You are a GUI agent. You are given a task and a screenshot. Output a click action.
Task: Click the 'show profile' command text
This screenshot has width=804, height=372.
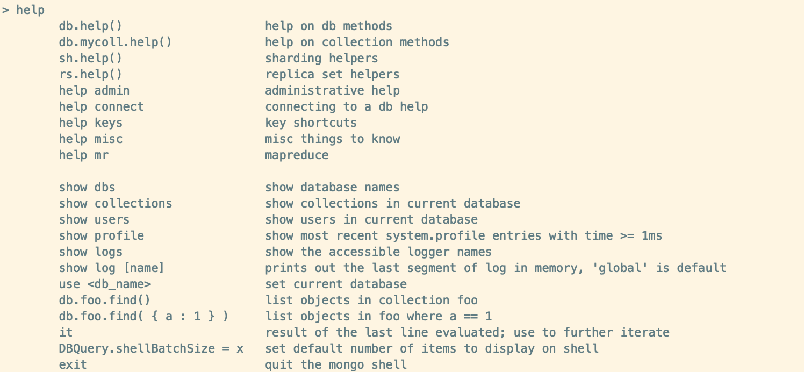(x=101, y=235)
